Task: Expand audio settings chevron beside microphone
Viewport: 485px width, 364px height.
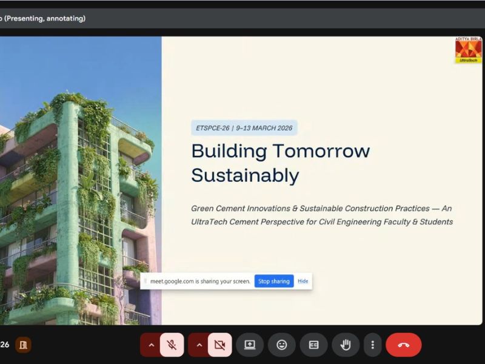Action: (151, 345)
